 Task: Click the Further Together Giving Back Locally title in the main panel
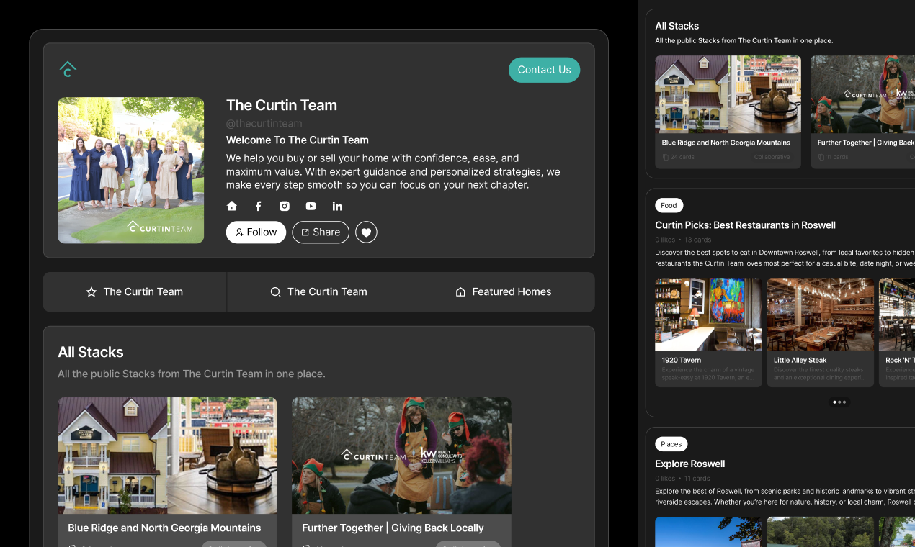[x=393, y=528]
